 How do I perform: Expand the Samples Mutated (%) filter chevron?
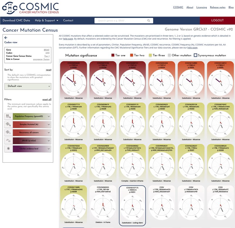(x=48, y=125)
